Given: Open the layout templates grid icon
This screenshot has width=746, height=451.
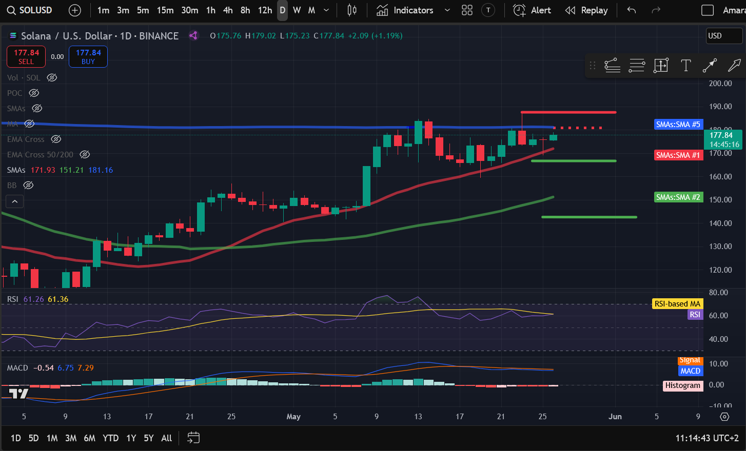Looking at the screenshot, I should coord(467,10).
